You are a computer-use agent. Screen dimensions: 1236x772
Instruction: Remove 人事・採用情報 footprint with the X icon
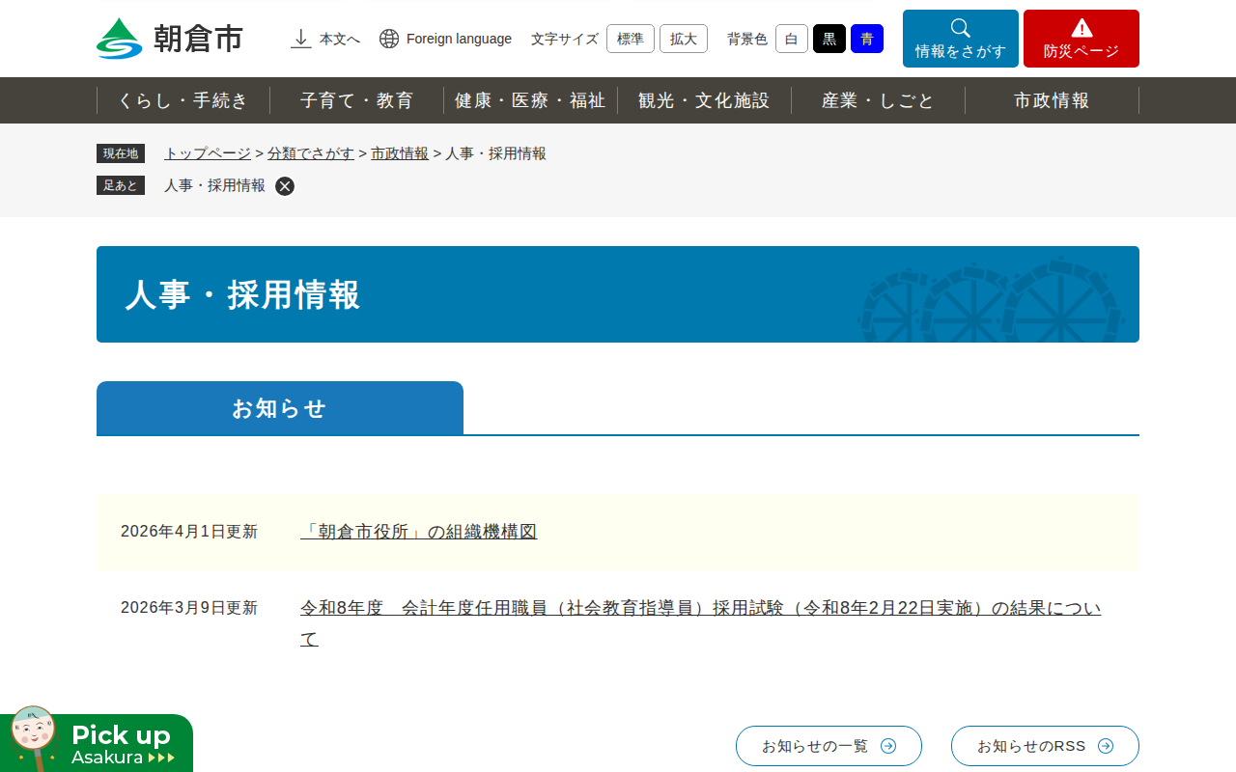click(285, 186)
